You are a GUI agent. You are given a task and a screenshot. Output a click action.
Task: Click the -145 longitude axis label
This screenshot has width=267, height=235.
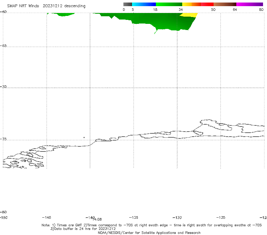(47, 218)
